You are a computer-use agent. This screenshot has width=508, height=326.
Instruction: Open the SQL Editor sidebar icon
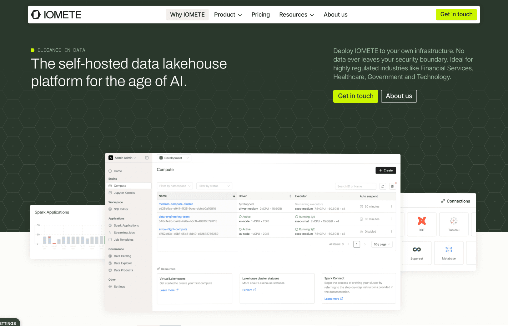110,209
